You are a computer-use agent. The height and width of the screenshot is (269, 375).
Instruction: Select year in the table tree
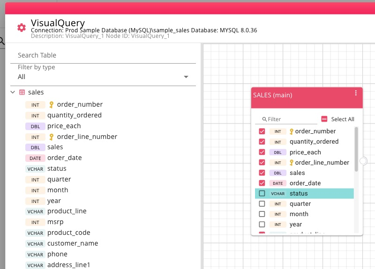(x=54, y=201)
